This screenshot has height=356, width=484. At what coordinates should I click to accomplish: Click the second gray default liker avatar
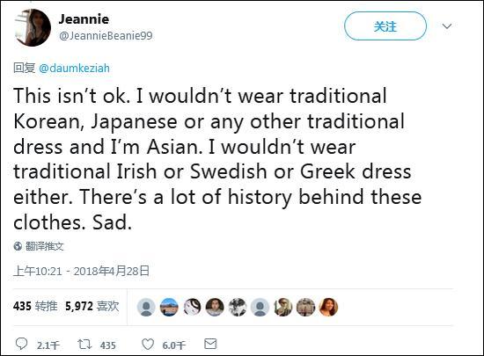(x=260, y=308)
